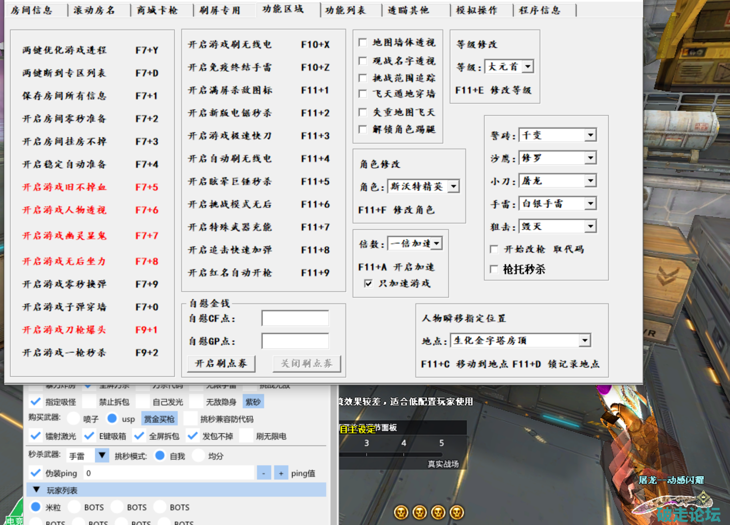This screenshot has width=730, height=525.
Task: Open the 地点 teleport location dropdown
Action: point(585,340)
